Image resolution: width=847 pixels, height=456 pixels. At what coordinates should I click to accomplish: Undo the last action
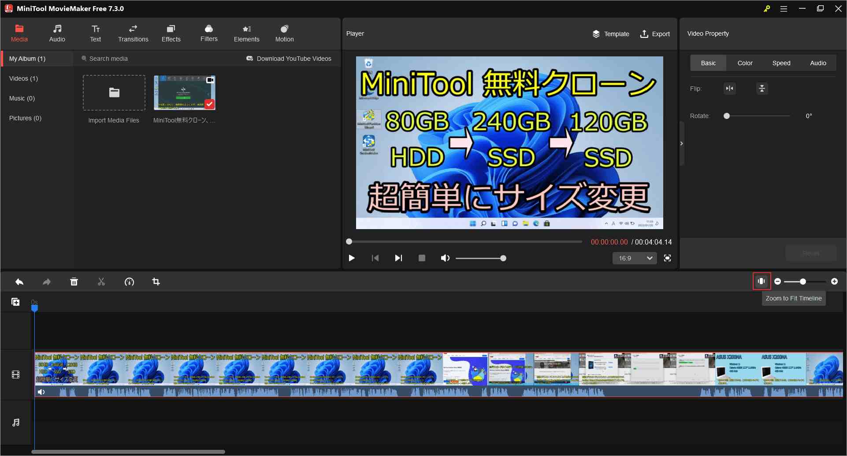[x=19, y=282]
